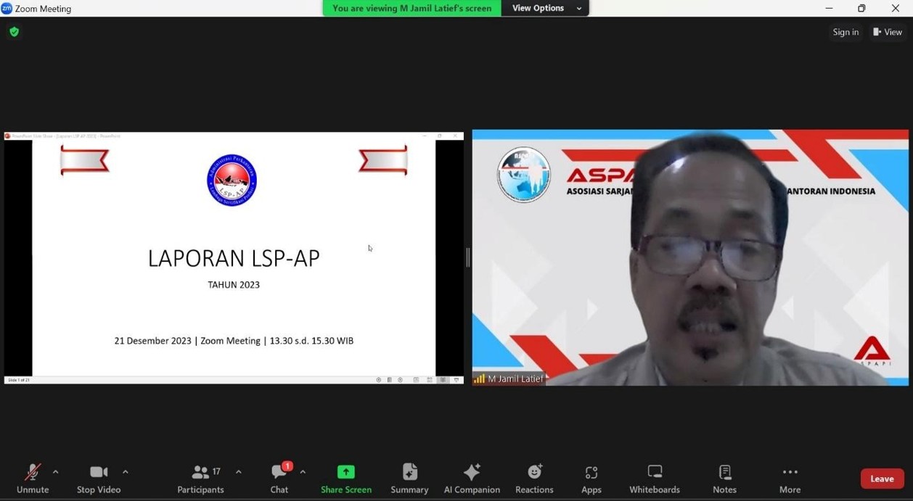Click the Sign in button
Viewport: 913px width, 501px height.
(846, 32)
